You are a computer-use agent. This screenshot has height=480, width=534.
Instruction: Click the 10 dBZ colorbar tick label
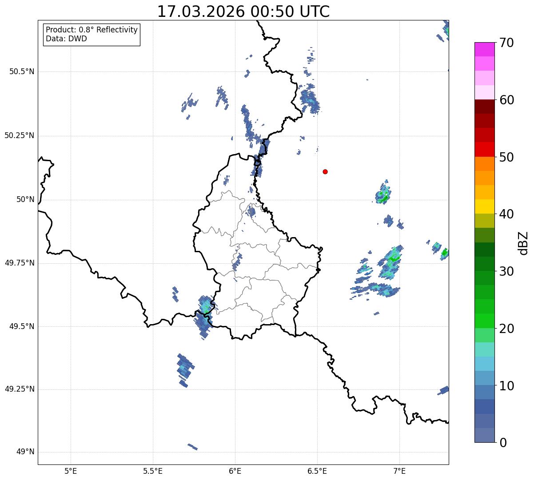pos(507,386)
